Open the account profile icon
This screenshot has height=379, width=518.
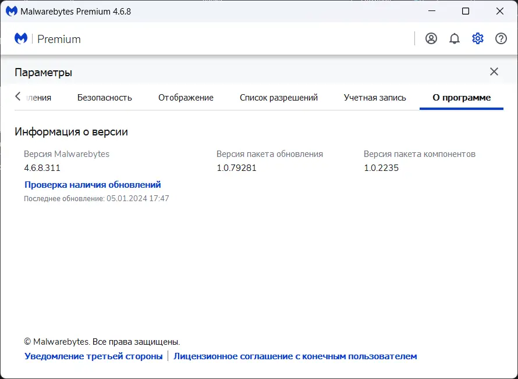tap(431, 39)
